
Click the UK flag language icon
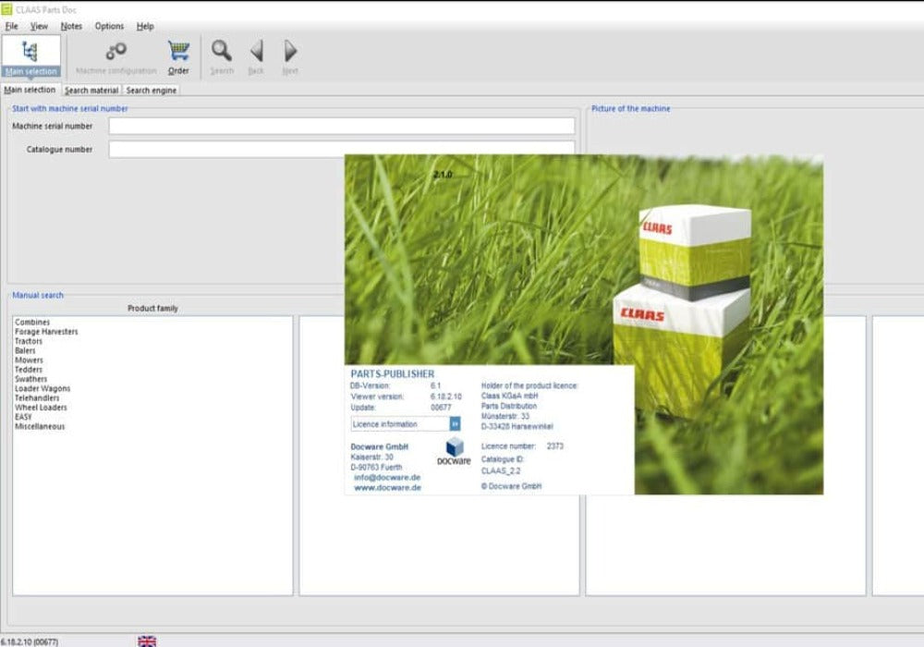pos(147,641)
